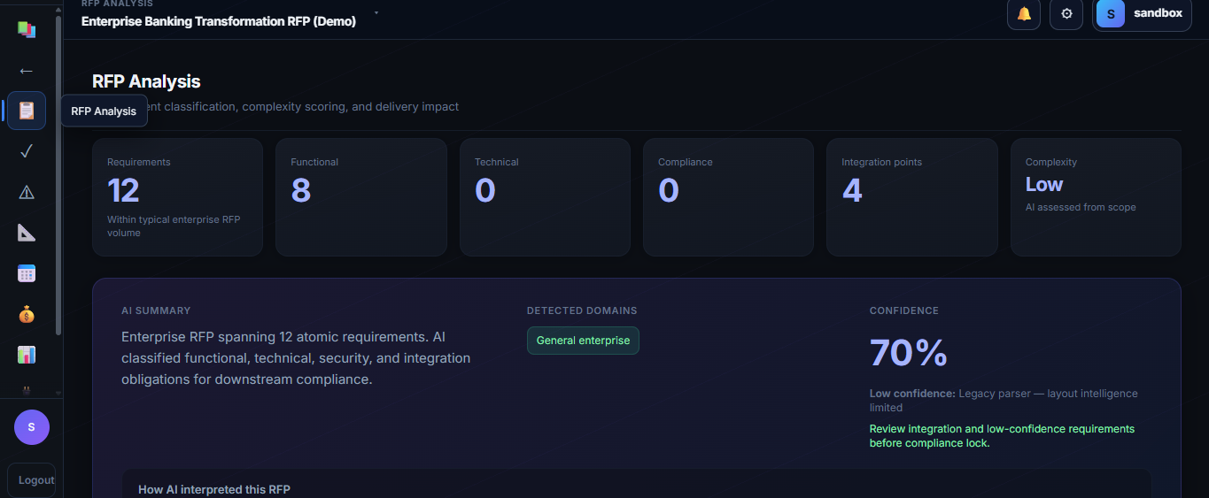Click the purple S avatar in the sidebar
The image size is (1209, 498).
point(32,427)
